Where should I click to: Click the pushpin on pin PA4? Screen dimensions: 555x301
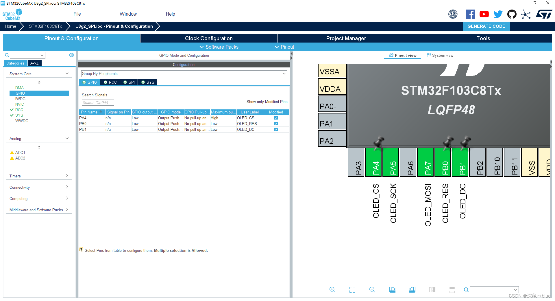[378, 143]
